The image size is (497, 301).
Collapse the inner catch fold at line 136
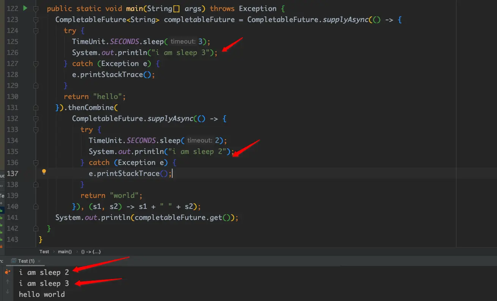point(36,162)
